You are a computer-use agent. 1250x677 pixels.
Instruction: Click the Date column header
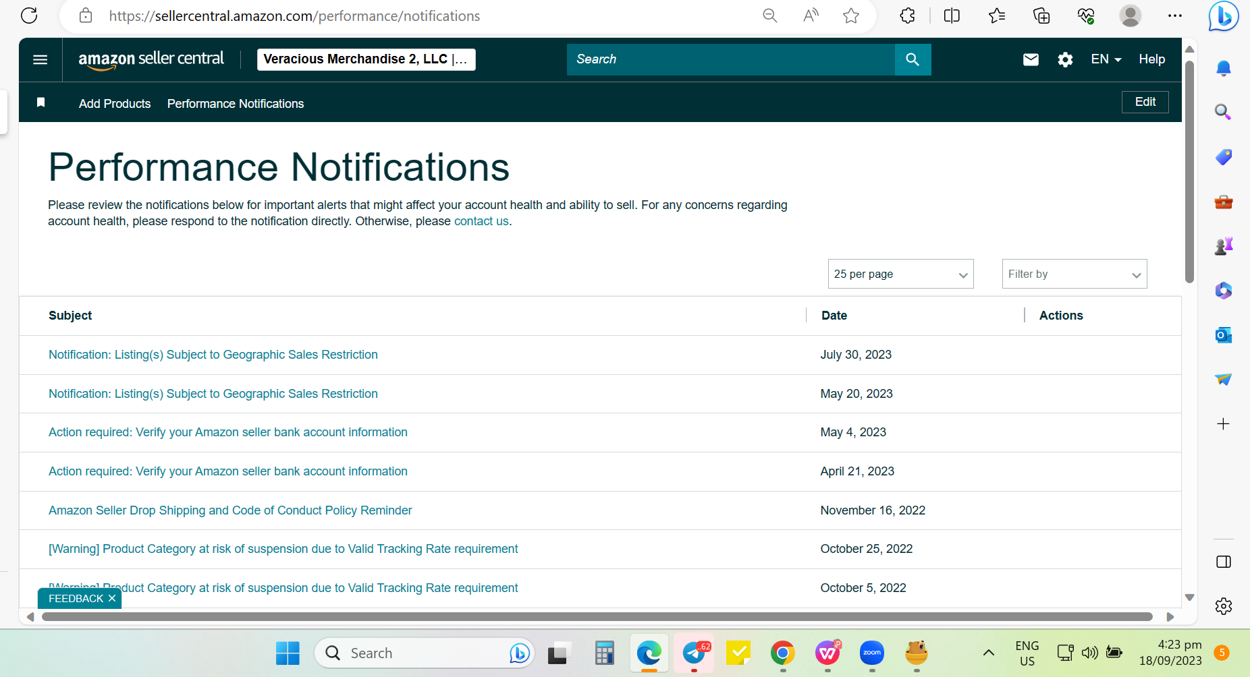(x=834, y=316)
